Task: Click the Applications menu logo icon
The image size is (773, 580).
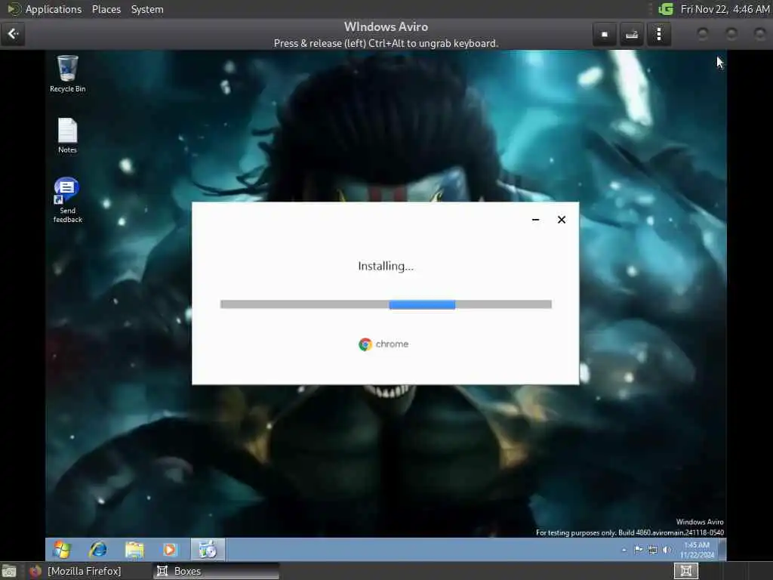Action: (x=14, y=9)
